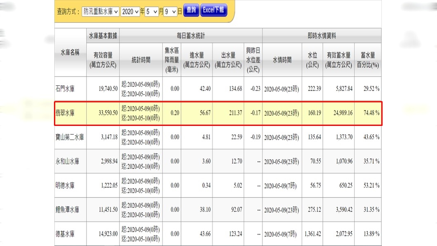Click the 53.21 % storage percentage

(x=371, y=185)
